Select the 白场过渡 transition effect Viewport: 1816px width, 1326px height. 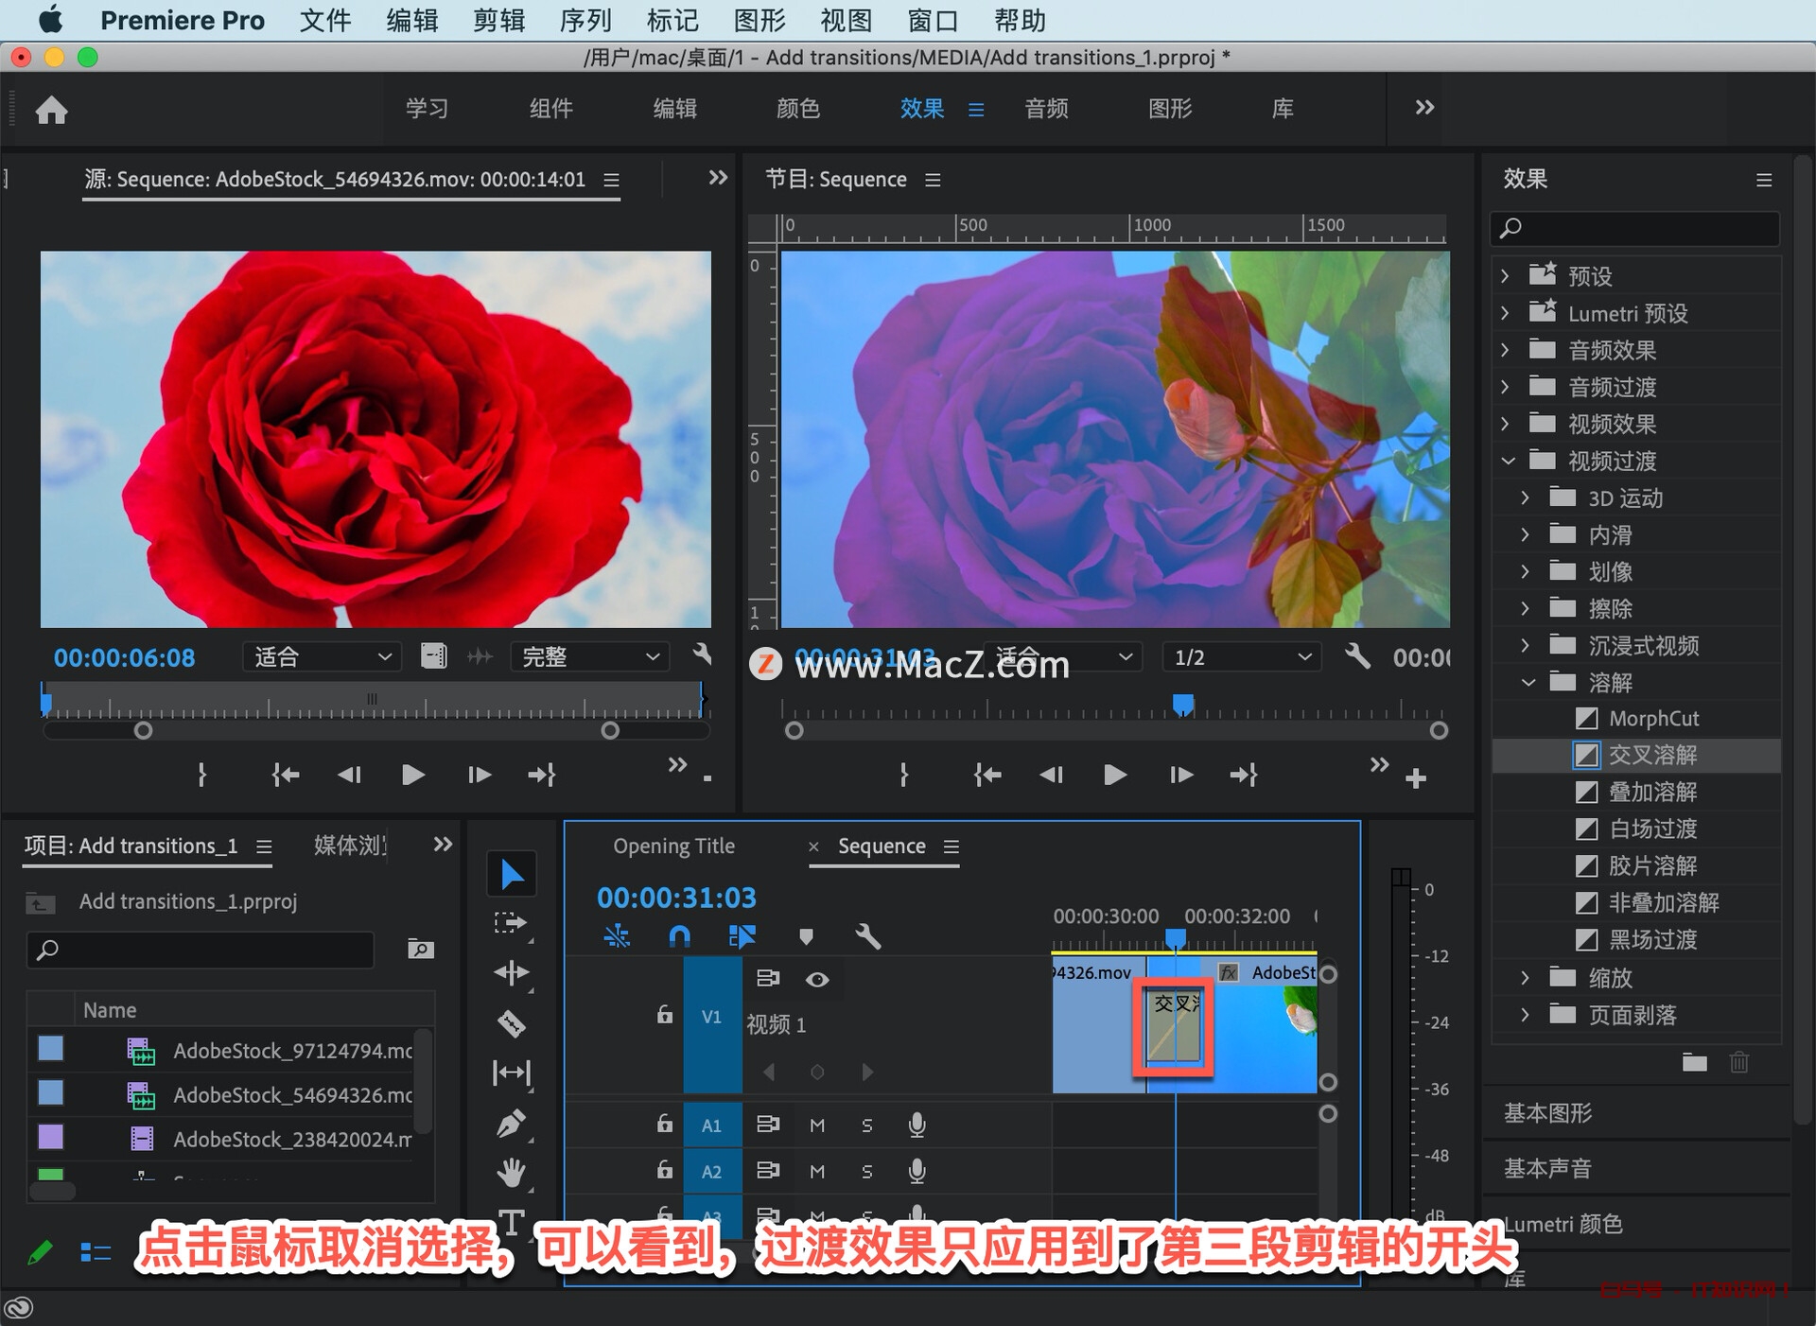(1652, 829)
